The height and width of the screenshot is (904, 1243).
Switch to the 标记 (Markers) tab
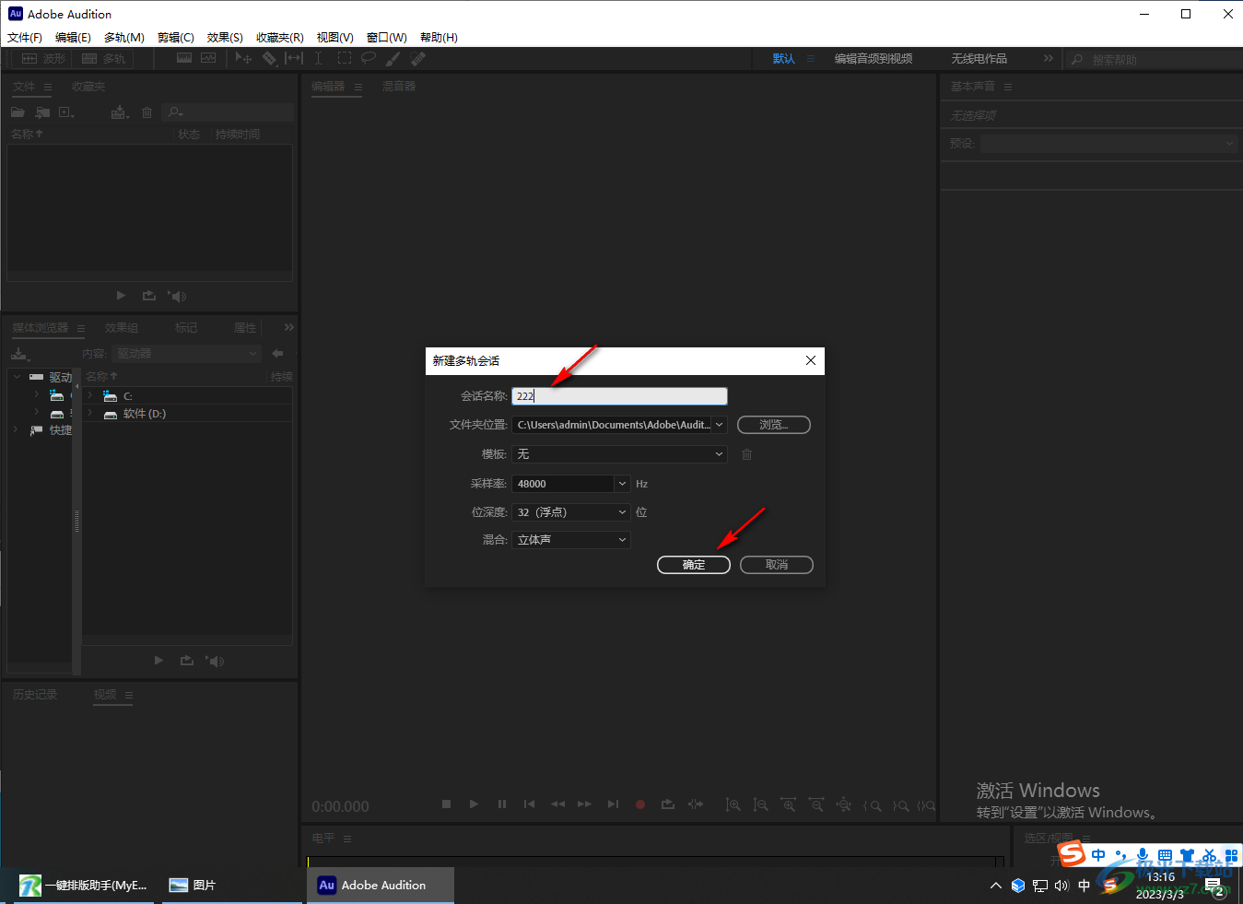pos(186,328)
